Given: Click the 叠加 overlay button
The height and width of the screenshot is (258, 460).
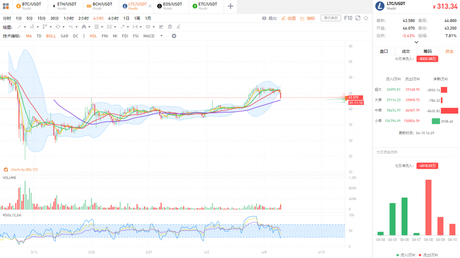Looking at the screenshot, I should 270,18.
